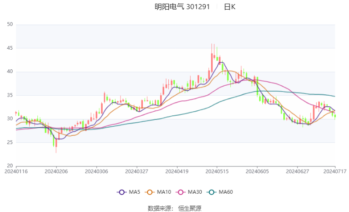Toggle the MA10 legend series
Image resolution: width=349 pixels, height=212 pixels.
pyautogui.click(x=158, y=192)
